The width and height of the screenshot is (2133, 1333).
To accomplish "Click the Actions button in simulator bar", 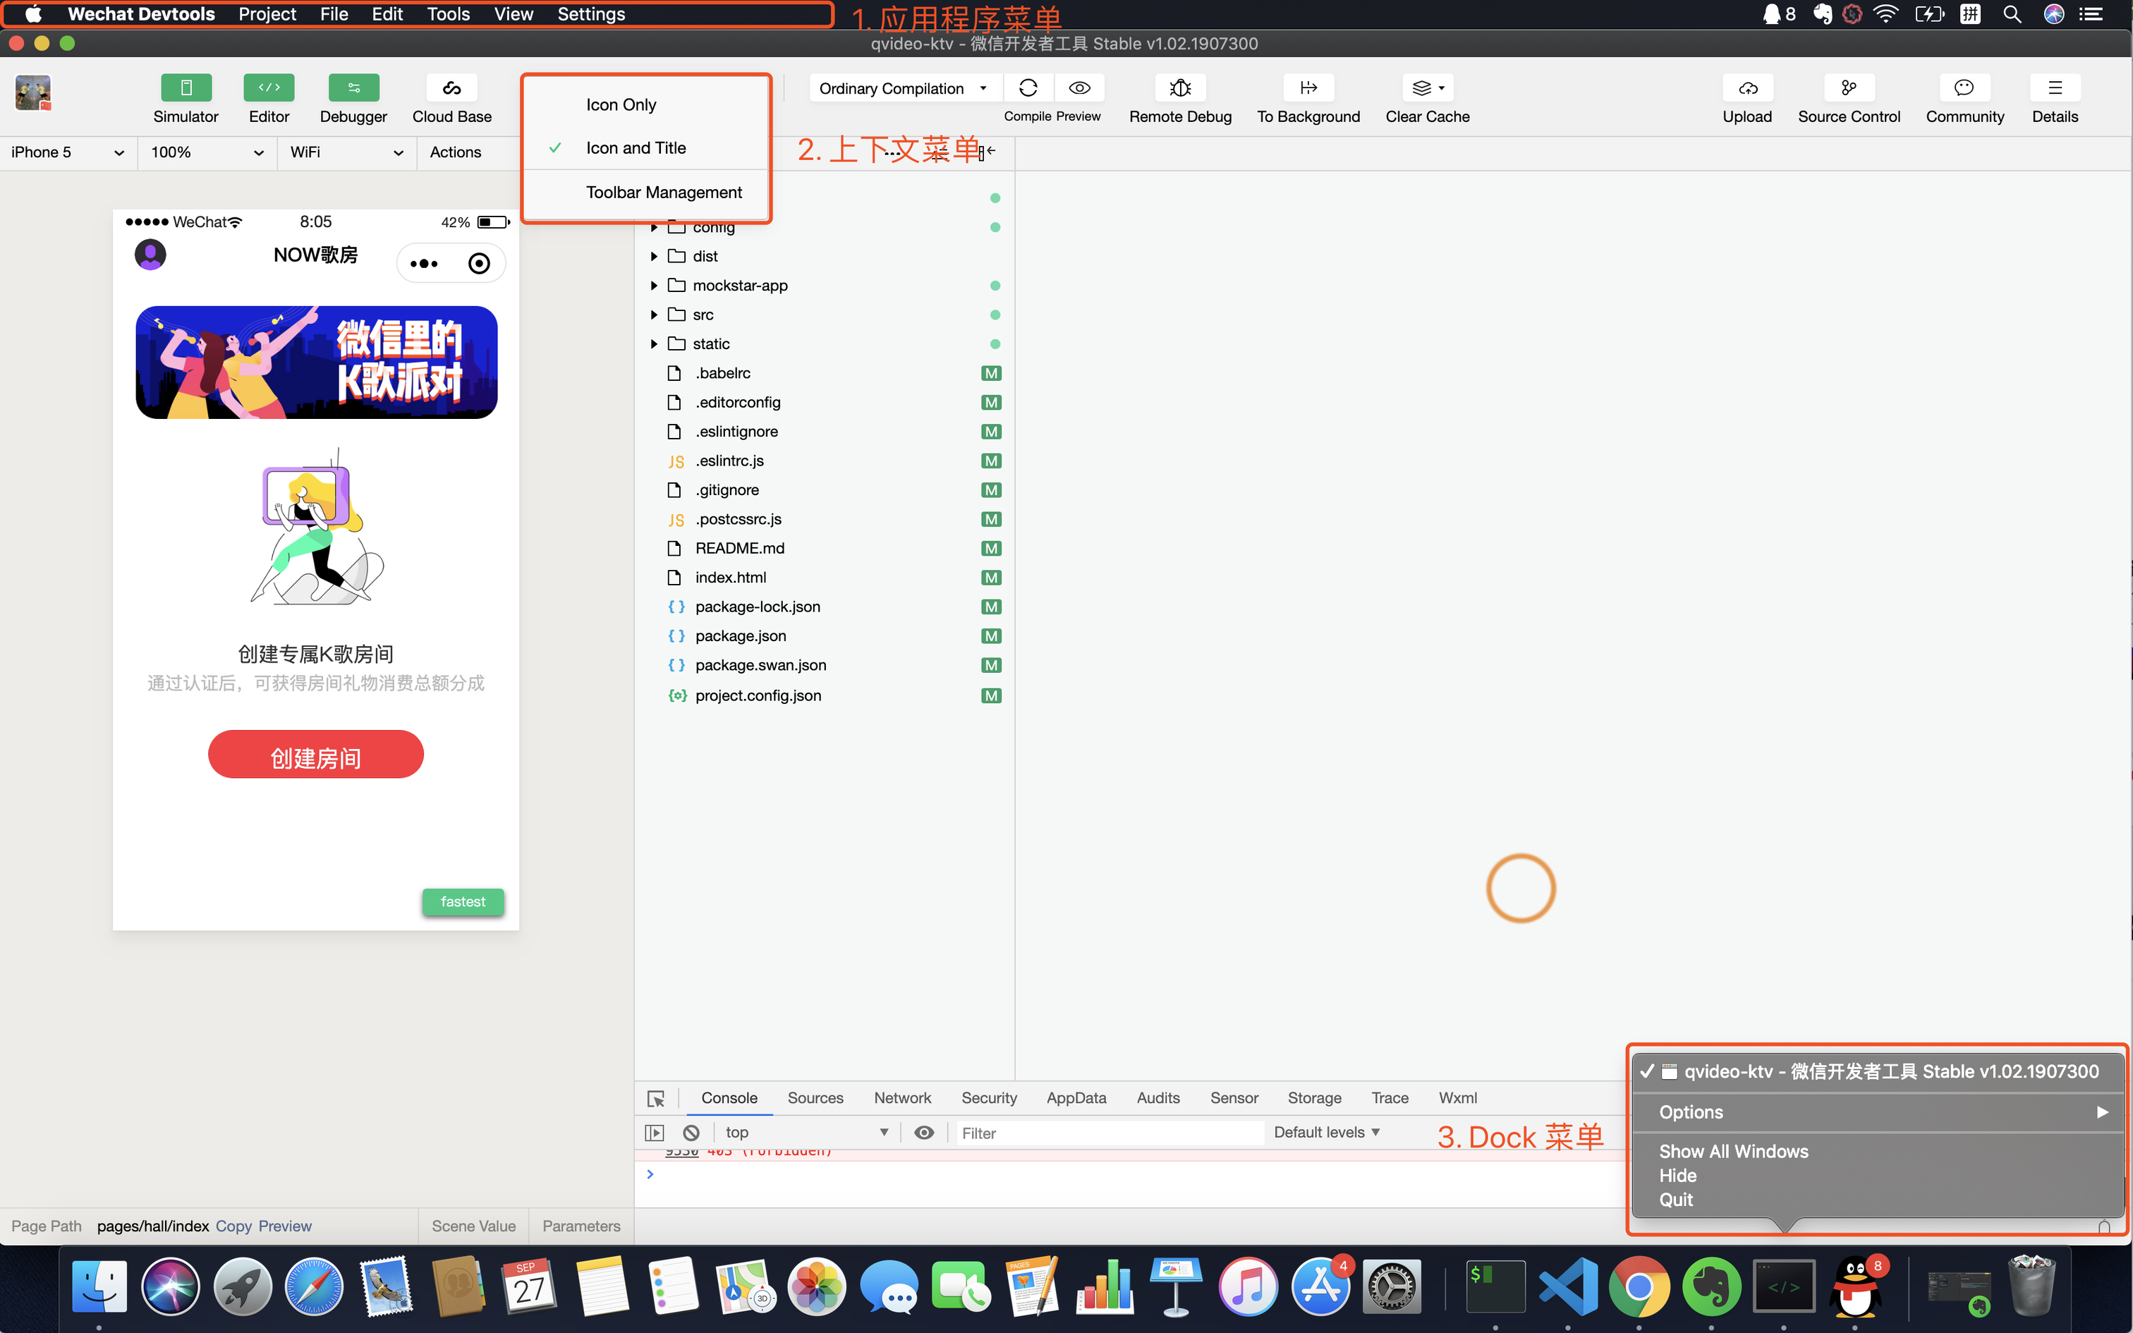I will (455, 152).
